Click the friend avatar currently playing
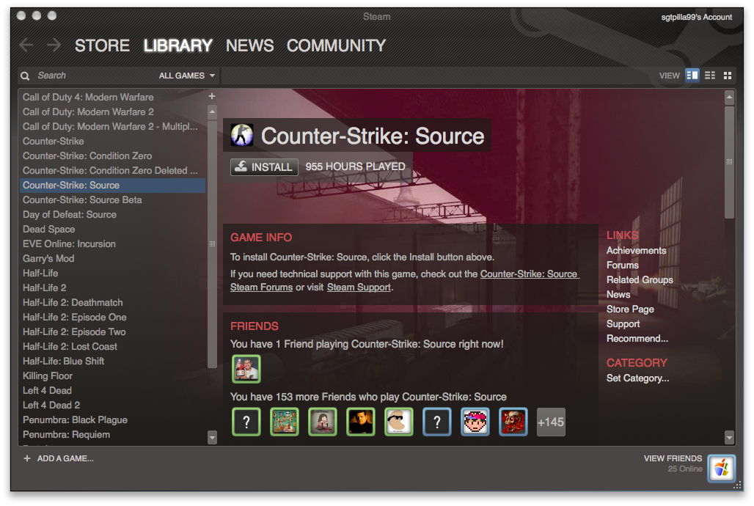 (x=246, y=369)
